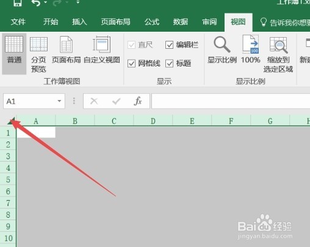Screen dimensions: 310x247
Task: Switch to the 审阅 ribbon tab
Action: point(209,22)
